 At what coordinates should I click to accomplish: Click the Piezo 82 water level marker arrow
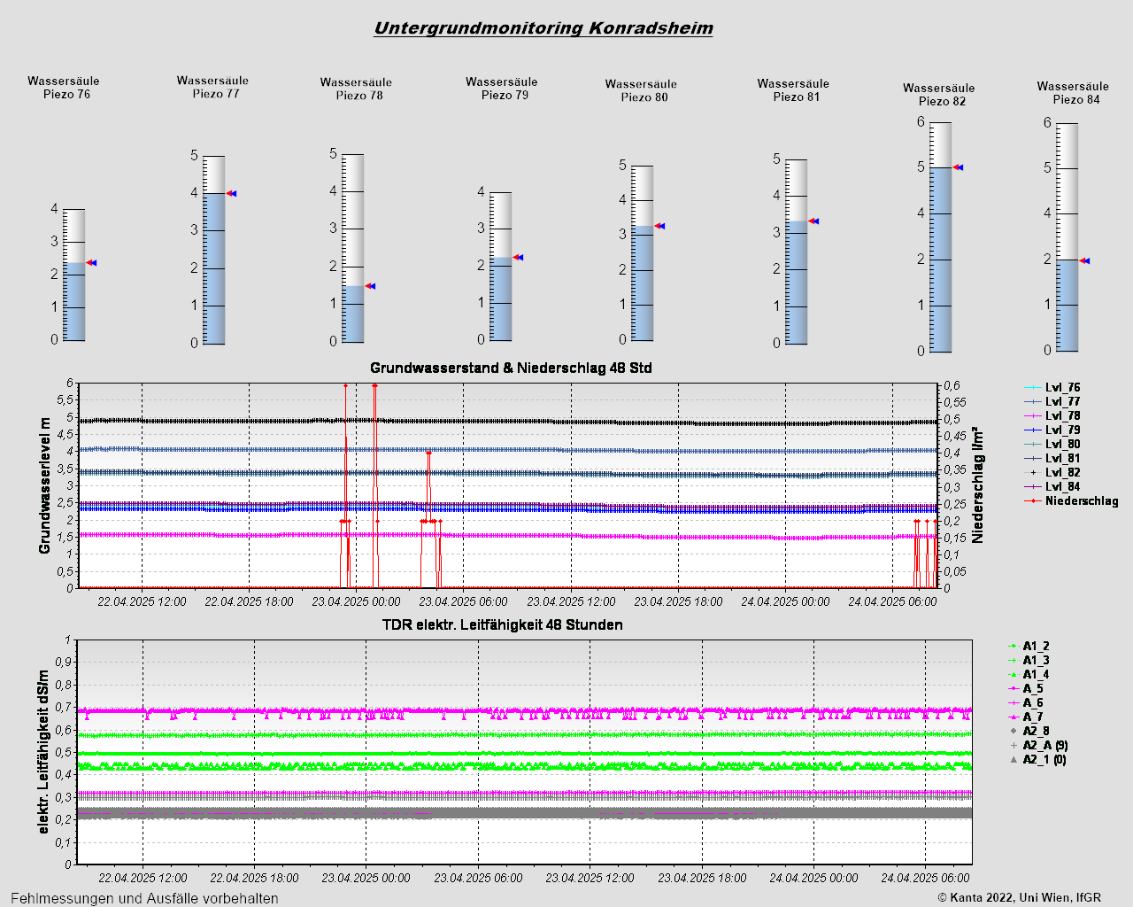pyautogui.click(x=957, y=167)
